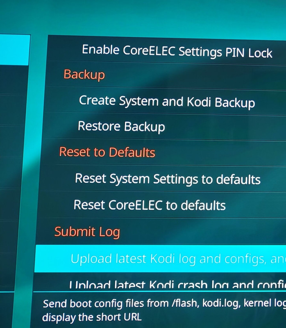Screen dimensions: 286x328
Task: Click the cyan-highlighted row under Submit Log
Action: pyautogui.click(x=160, y=259)
